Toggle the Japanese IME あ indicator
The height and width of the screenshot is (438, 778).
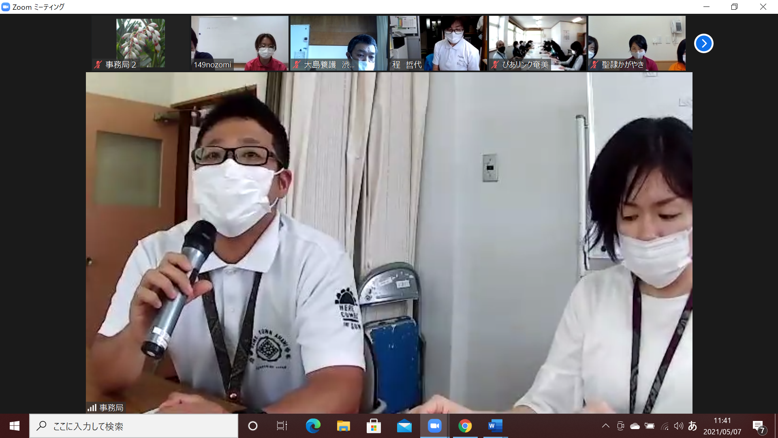coord(693,426)
